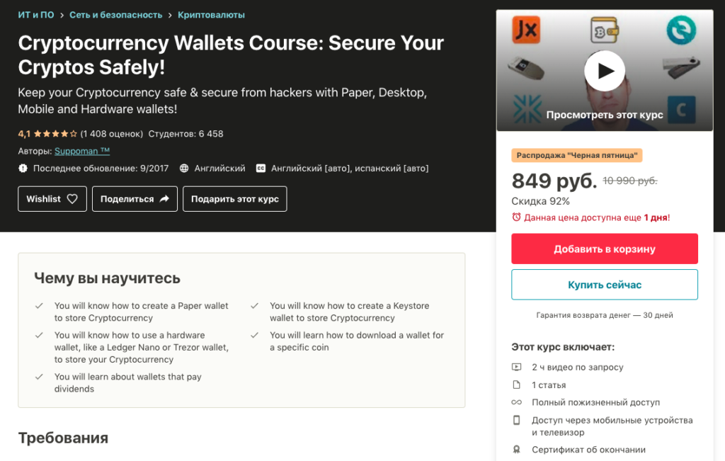Viewport: 725px width, 461px height.
Task: Click the mobile device access icon
Action: click(516, 421)
